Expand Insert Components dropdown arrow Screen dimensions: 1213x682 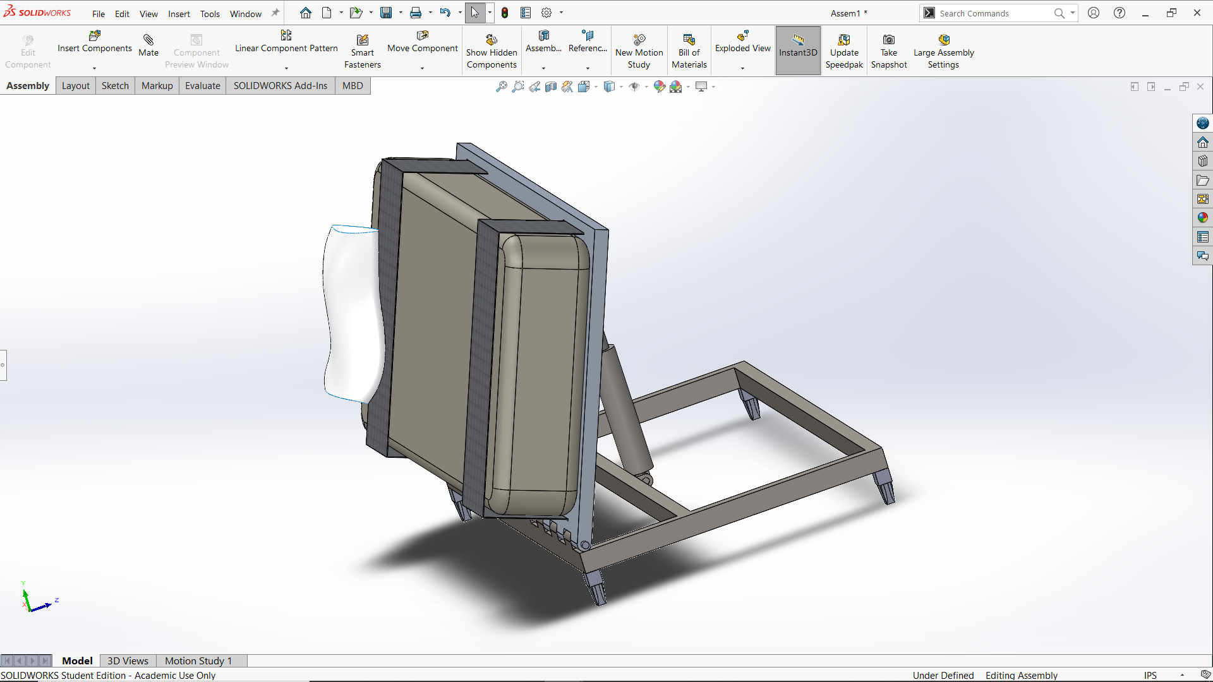click(x=95, y=68)
